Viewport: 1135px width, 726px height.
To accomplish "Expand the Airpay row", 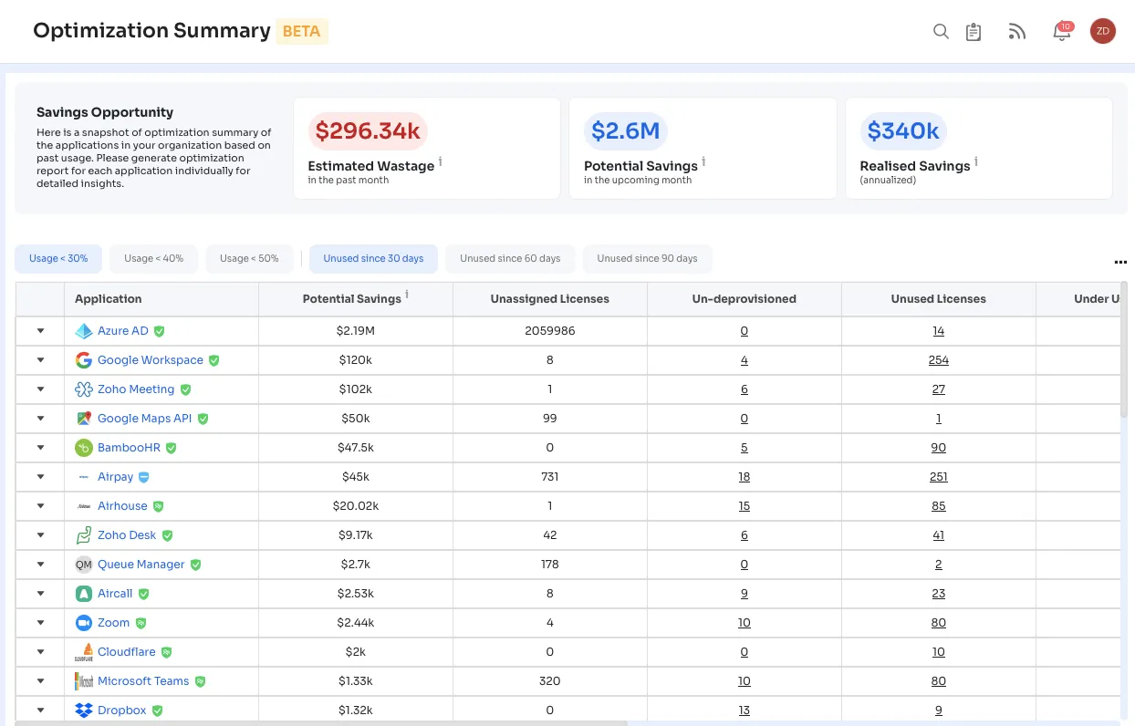I will [40, 477].
